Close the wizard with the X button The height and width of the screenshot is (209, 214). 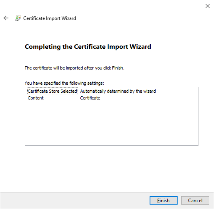click(x=208, y=6)
